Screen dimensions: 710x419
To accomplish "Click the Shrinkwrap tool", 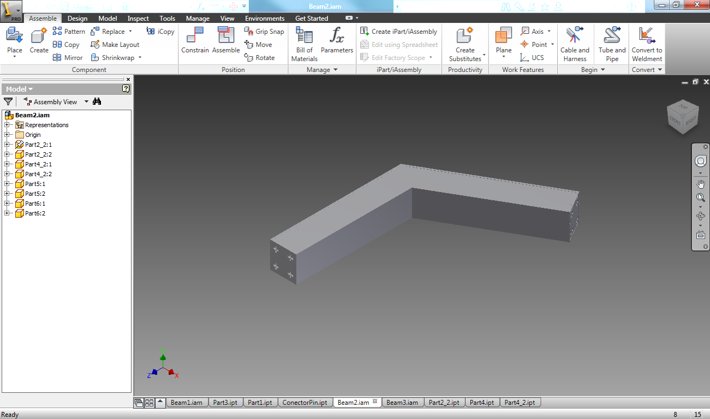I will coord(112,58).
